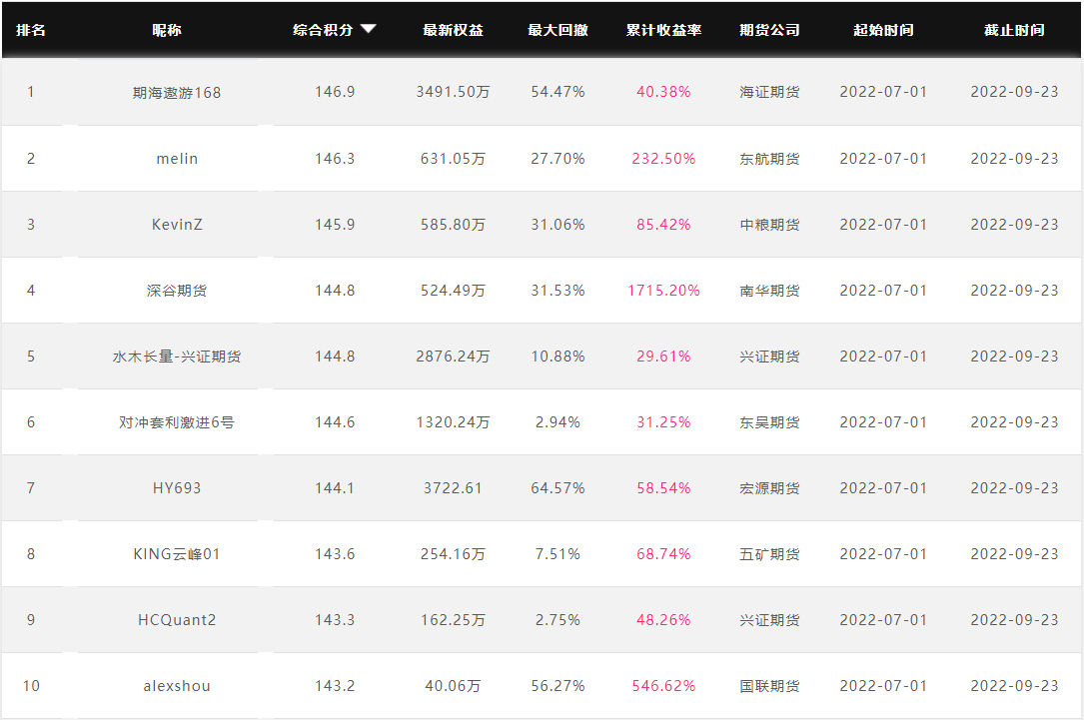Select the score 143.2
Image resolution: width=1084 pixels, height=720 pixels.
pos(335,686)
